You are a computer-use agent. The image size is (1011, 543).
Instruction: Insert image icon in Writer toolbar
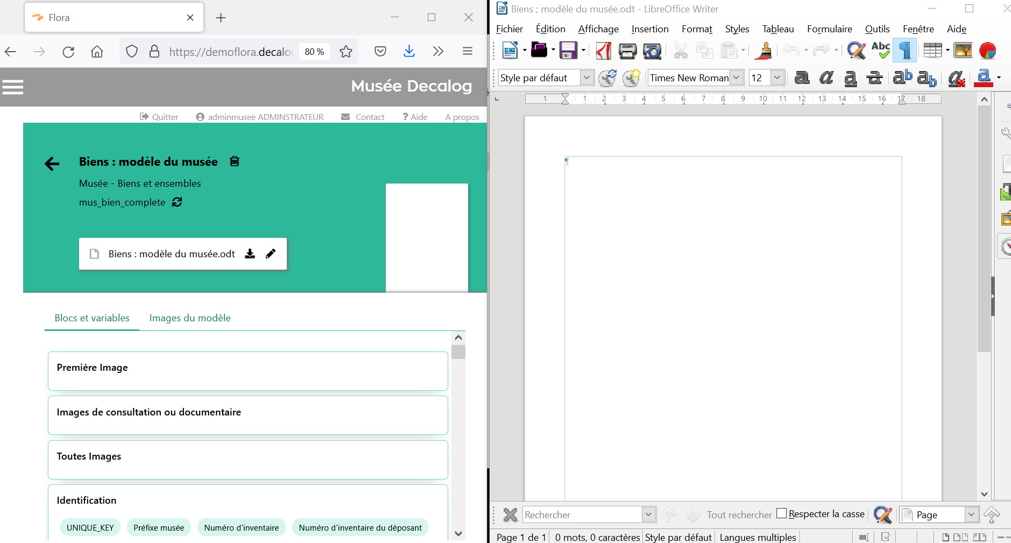(963, 51)
